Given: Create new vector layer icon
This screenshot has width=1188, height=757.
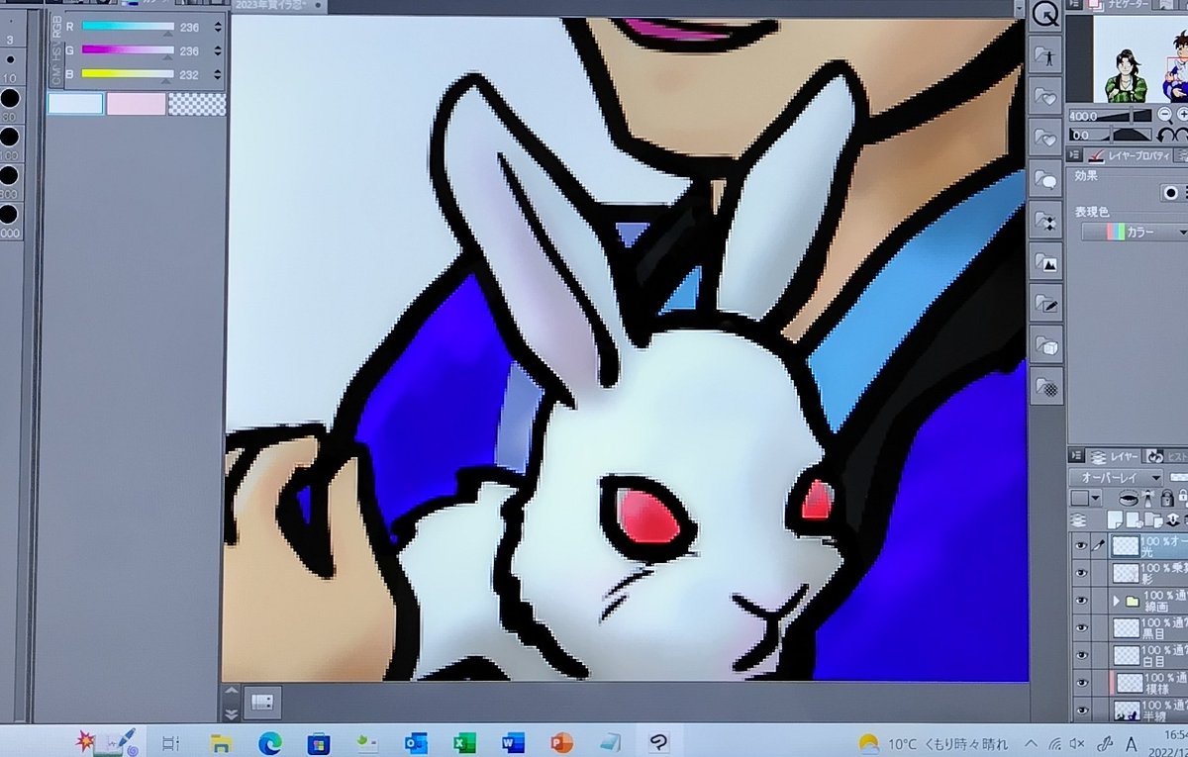Looking at the screenshot, I should pos(1136,520).
